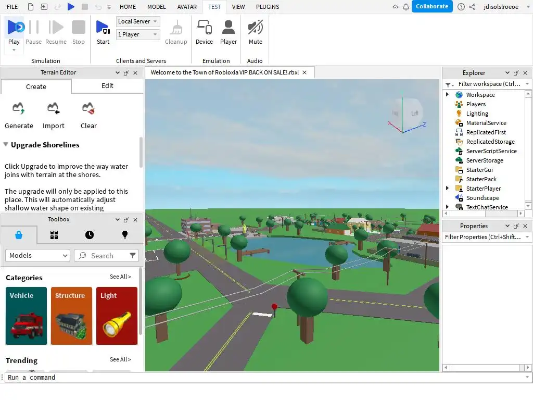Open the Toolbox Marketplace bag tab
Image resolution: width=533 pixels, height=400 pixels.
pyautogui.click(x=19, y=235)
